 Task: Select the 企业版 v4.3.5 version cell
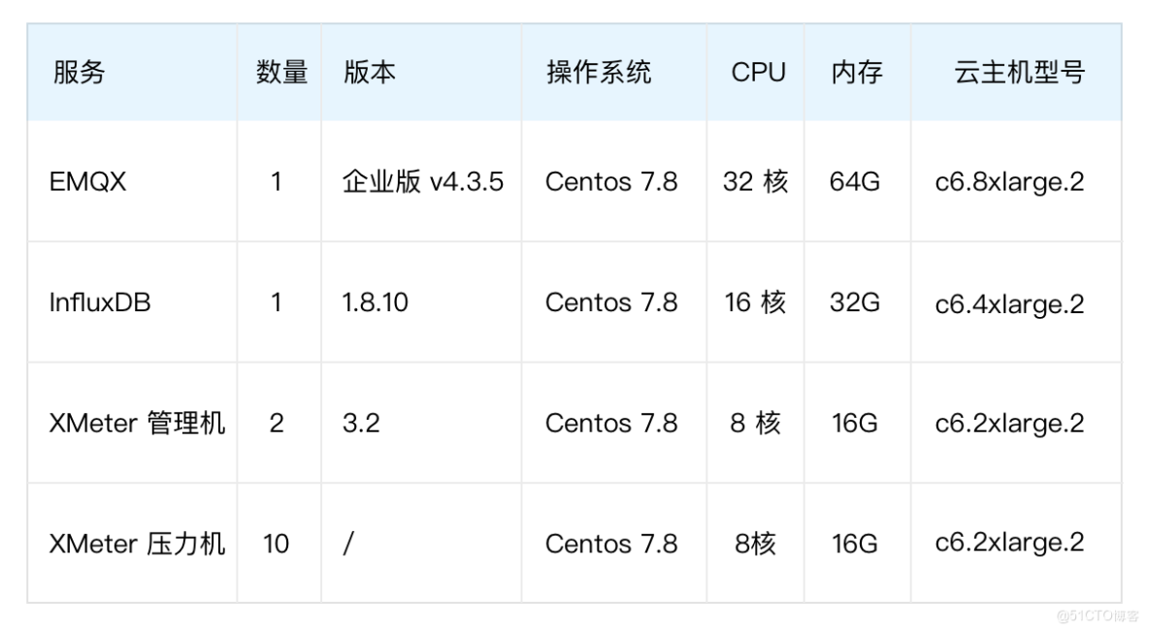pos(423,181)
